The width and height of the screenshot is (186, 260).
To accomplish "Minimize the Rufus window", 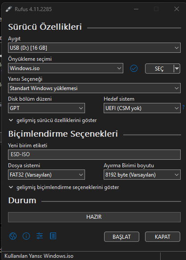I will coord(136,9).
